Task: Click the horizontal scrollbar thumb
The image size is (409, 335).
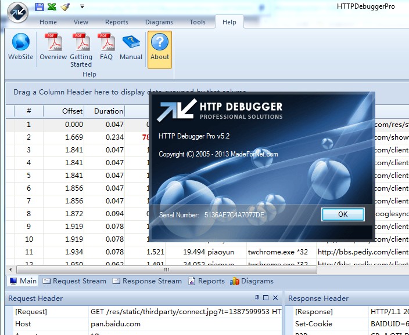Action: (x=167, y=270)
